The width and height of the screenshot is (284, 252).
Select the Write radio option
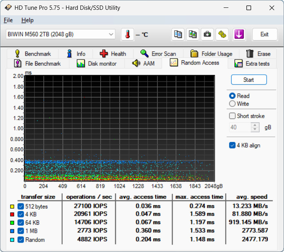tap(232, 104)
